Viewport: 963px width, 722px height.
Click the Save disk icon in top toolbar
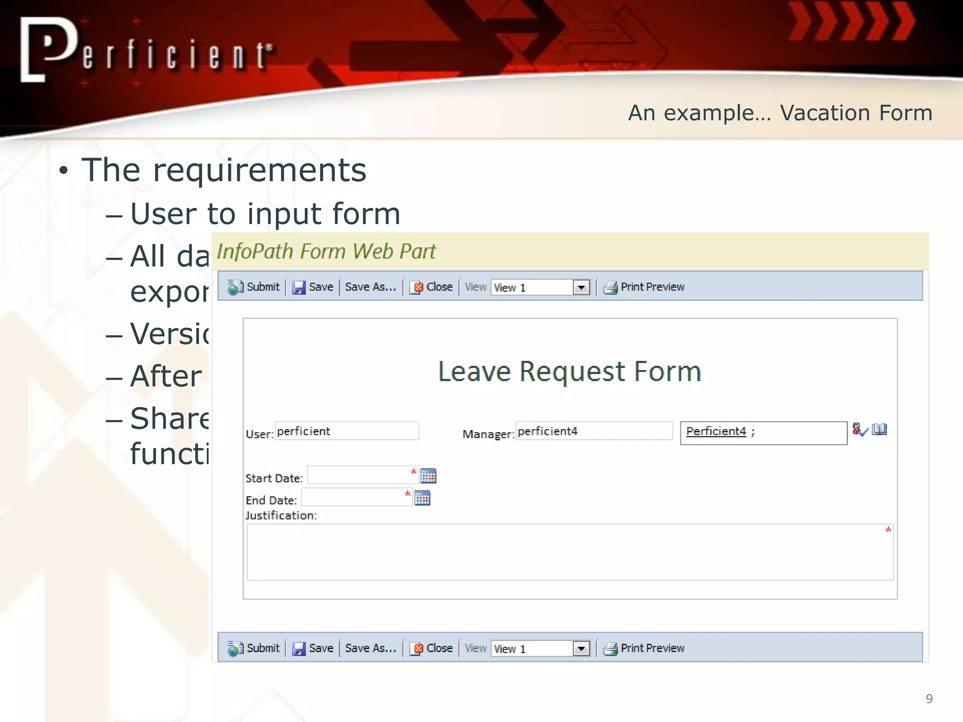299,287
